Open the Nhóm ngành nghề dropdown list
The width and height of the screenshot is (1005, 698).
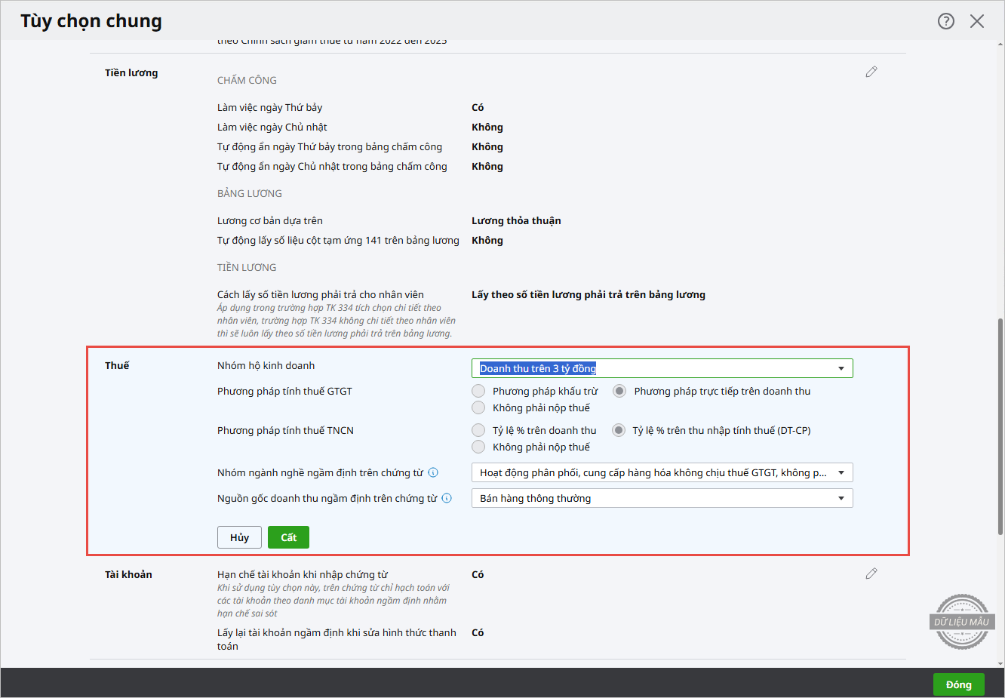841,473
